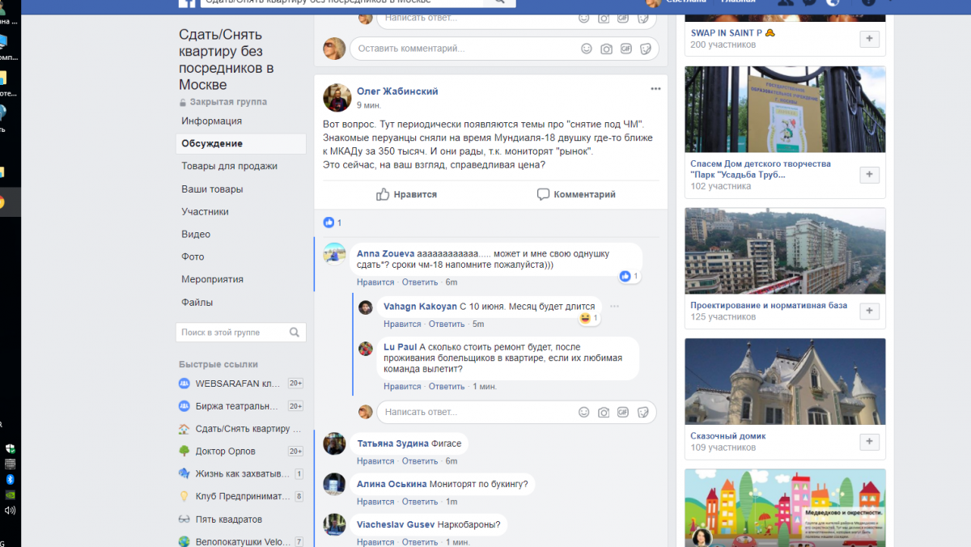The image size is (971, 547).
Task: Click Anna Zoueva's avatar
Action: [x=335, y=253]
